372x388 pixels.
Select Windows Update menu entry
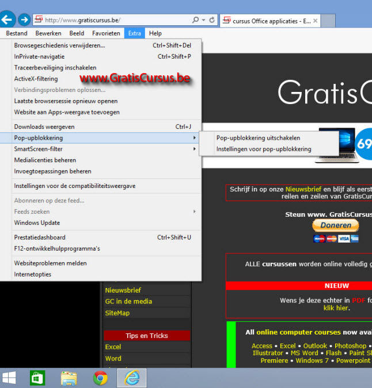(101, 223)
